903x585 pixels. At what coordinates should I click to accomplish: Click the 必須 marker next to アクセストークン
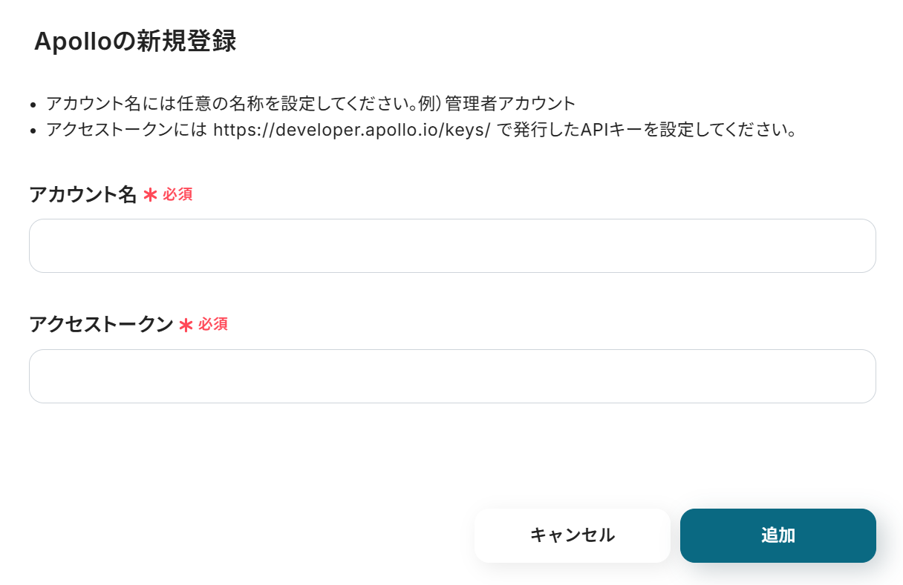213,325
